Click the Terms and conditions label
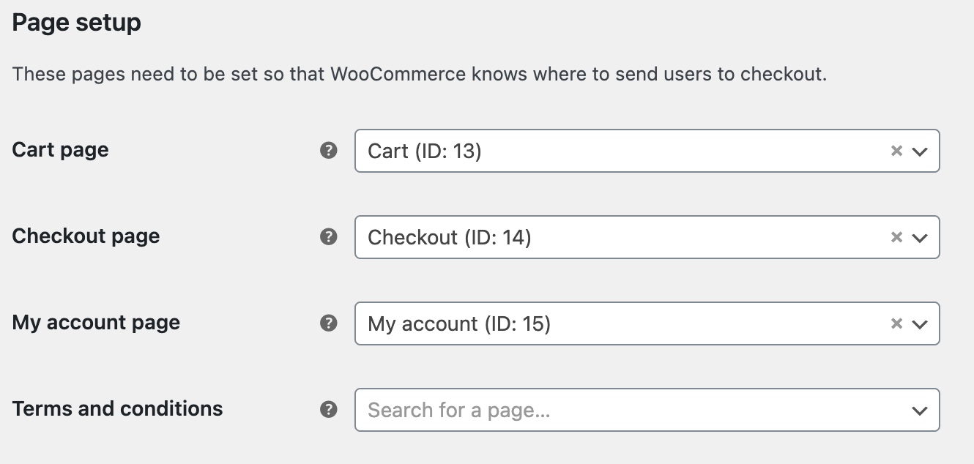 [117, 408]
